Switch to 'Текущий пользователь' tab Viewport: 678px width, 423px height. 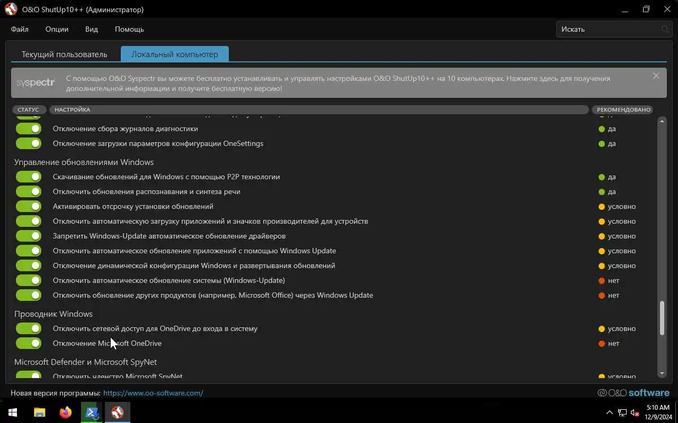[64, 54]
